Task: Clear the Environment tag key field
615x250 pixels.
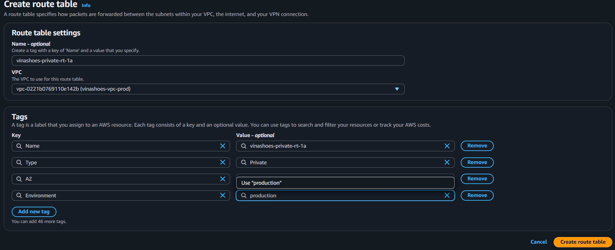Action: 223,195
